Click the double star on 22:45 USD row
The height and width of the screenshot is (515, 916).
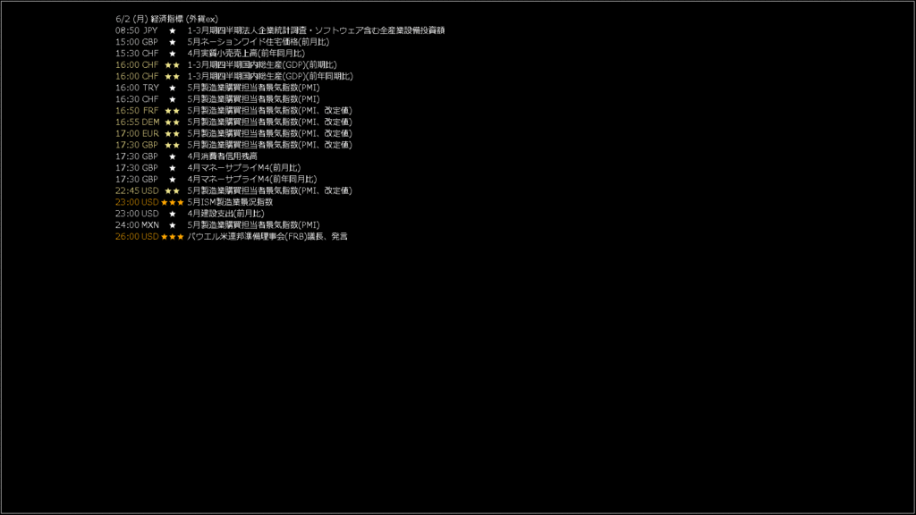[173, 190]
